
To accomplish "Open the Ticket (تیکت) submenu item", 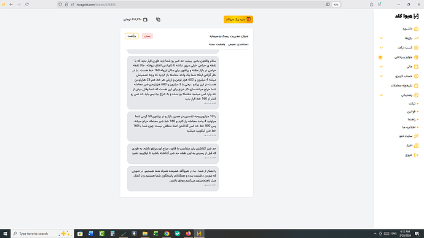I will [412, 104].
